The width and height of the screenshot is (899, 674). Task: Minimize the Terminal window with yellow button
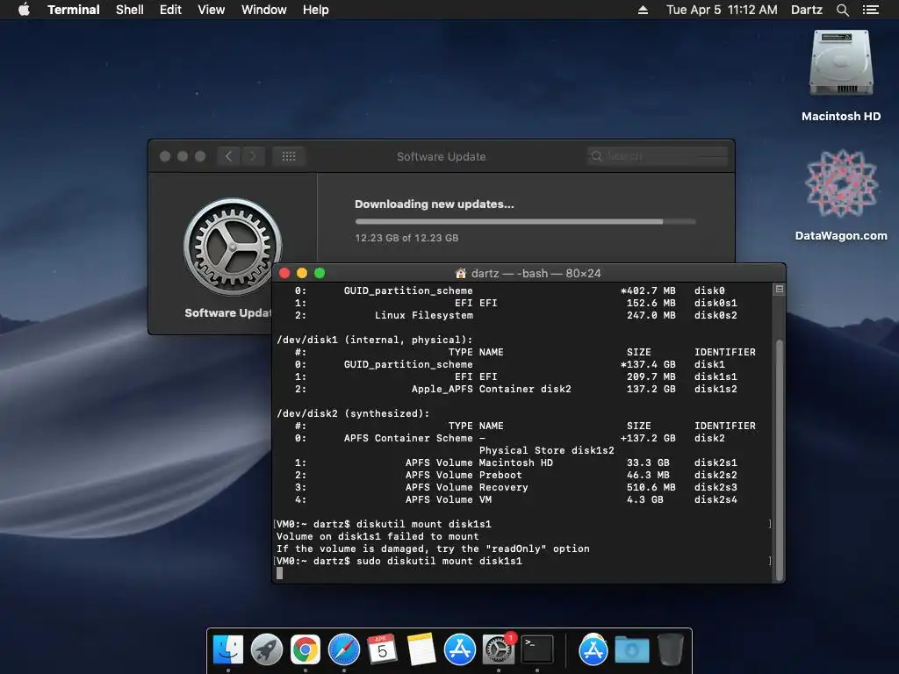(x=302, y=274)
